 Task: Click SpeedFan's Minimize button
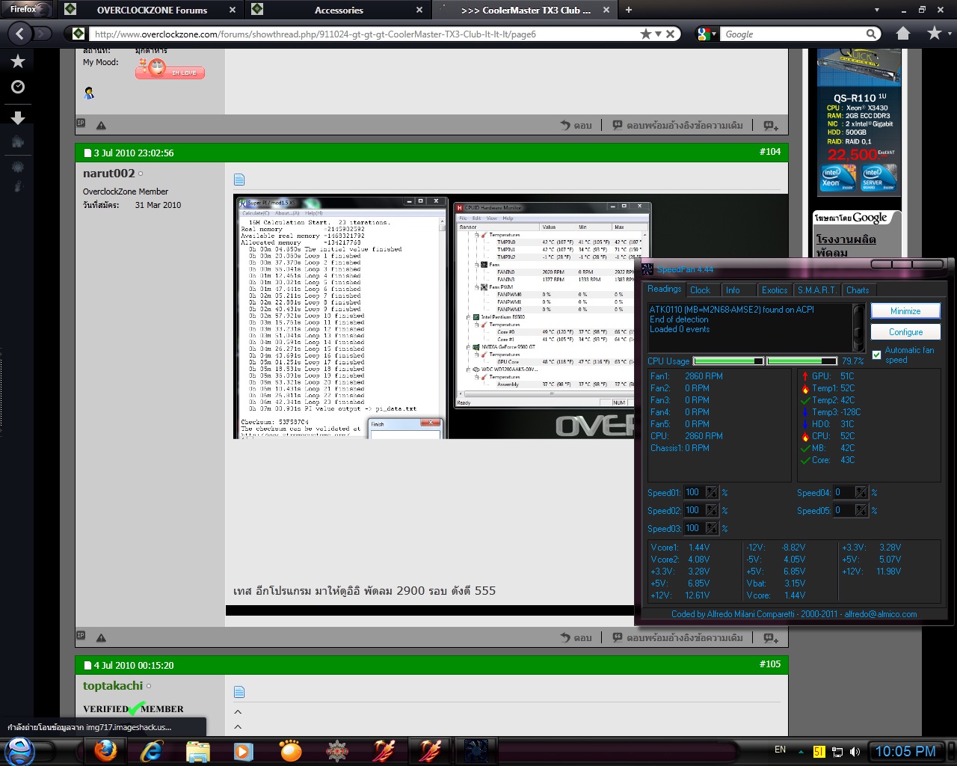tap(905, 311)
